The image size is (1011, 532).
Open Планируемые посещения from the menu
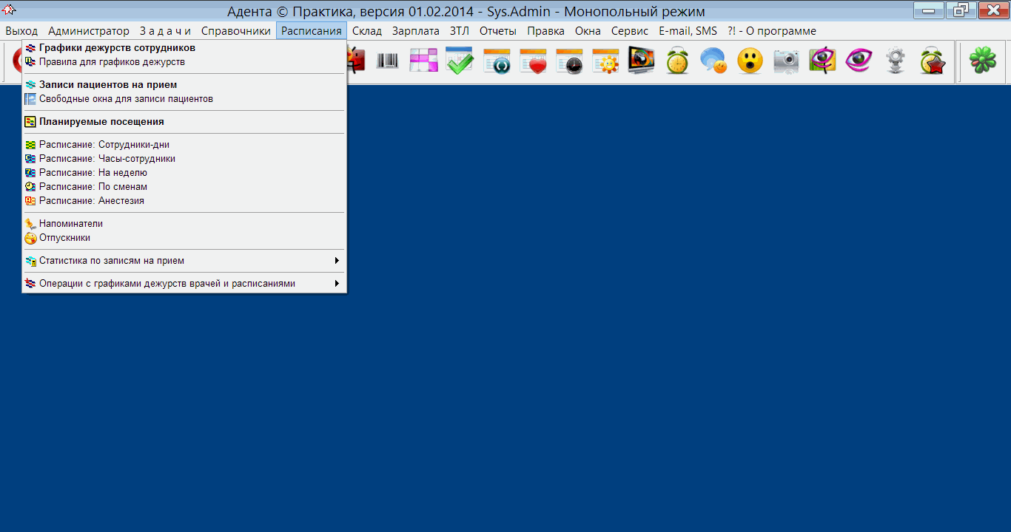[x=101, y=122]
